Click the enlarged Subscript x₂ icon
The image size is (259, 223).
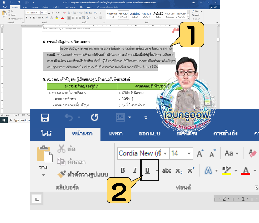tap(179, 171)
